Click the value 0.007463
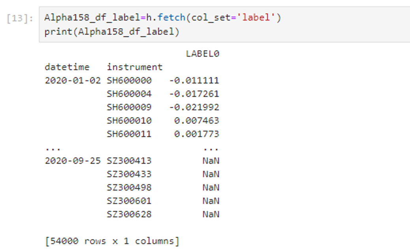 [x=196, y=120]
